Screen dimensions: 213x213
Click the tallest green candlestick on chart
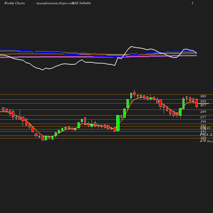pyautogui.click(x=118, y=123)
